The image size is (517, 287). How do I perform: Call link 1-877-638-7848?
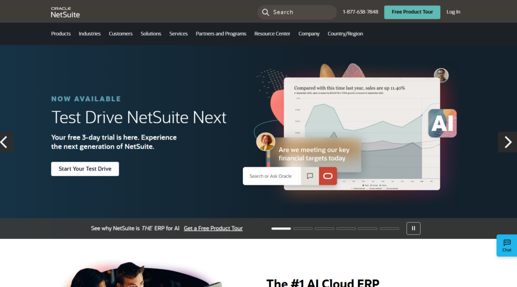coord(360,12)
